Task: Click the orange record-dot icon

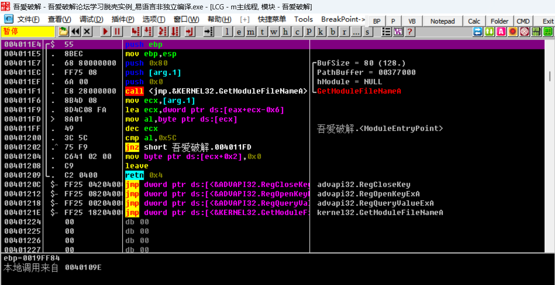Action: coord(512,31)
